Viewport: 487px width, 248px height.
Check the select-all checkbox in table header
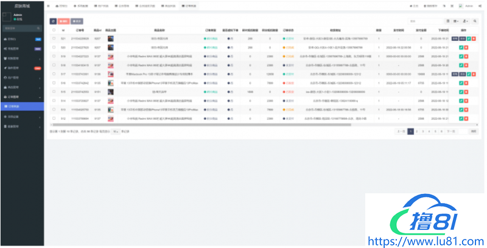[x=54, y=29]
